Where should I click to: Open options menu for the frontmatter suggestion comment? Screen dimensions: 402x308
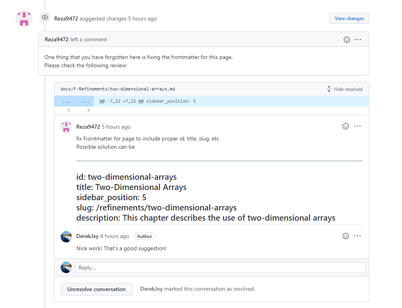(x=357, y=126)
